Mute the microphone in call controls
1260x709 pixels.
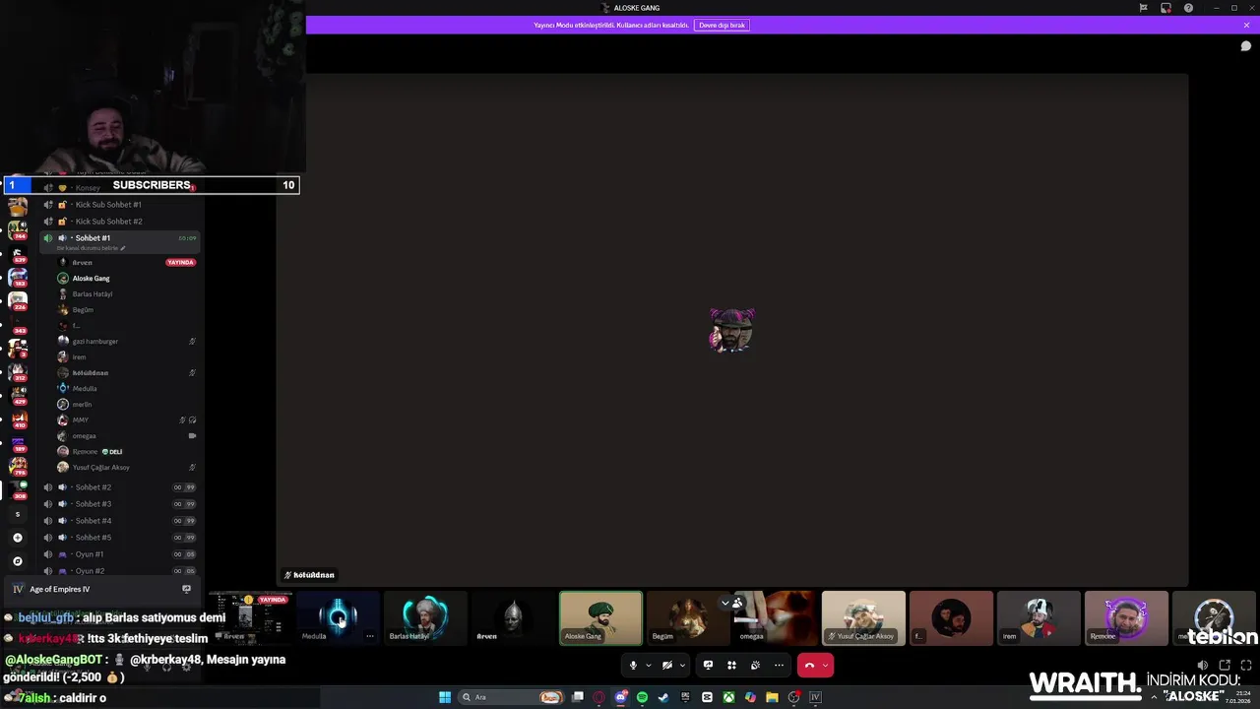633,665
